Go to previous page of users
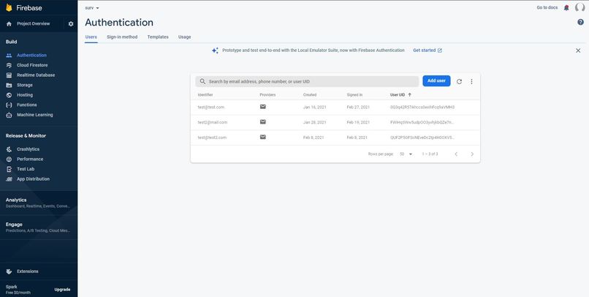Image resolution: width=589 pixels, height=297 pixels. pyautogui.click(x=456, y=154)
